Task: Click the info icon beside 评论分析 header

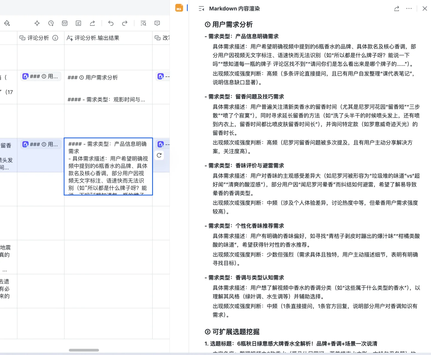Action: point(55,38)
